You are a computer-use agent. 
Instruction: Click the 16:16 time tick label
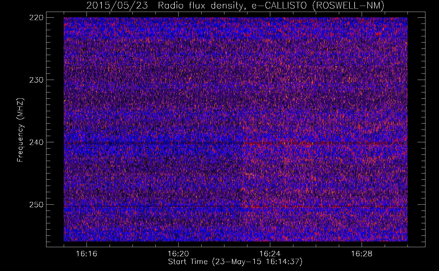87,254
